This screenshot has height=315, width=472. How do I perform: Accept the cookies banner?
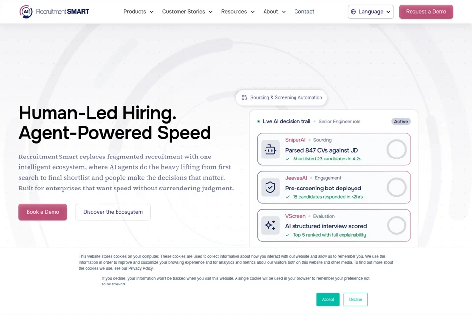tap(328, 299)
